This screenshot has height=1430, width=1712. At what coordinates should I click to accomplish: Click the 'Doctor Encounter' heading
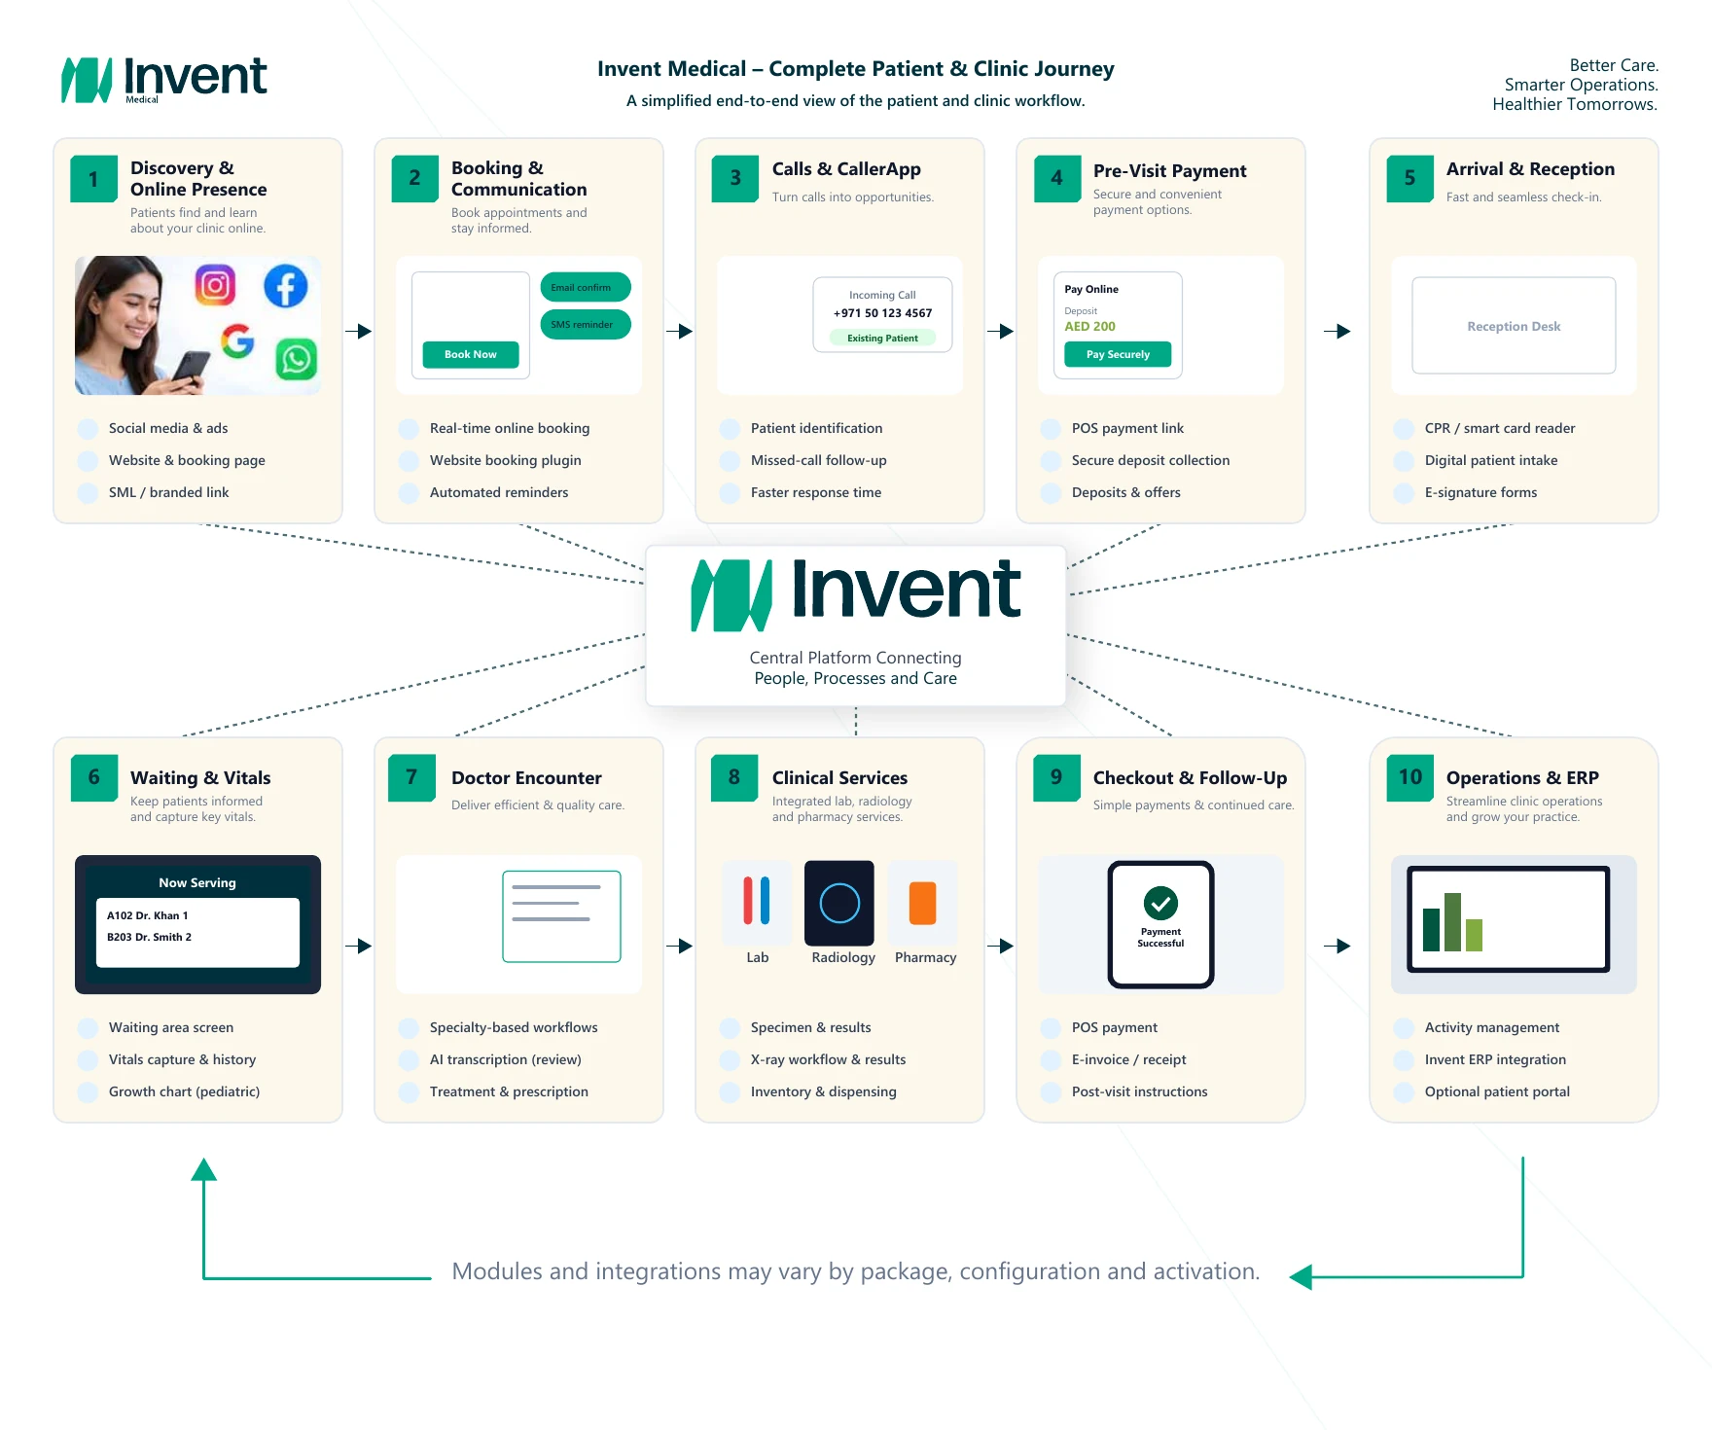coord(526,778)
